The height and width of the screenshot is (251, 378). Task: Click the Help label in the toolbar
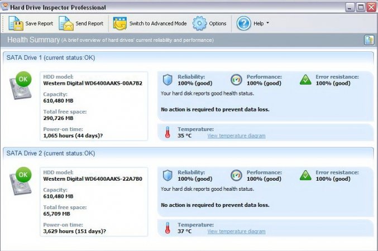tap(259, 23)
